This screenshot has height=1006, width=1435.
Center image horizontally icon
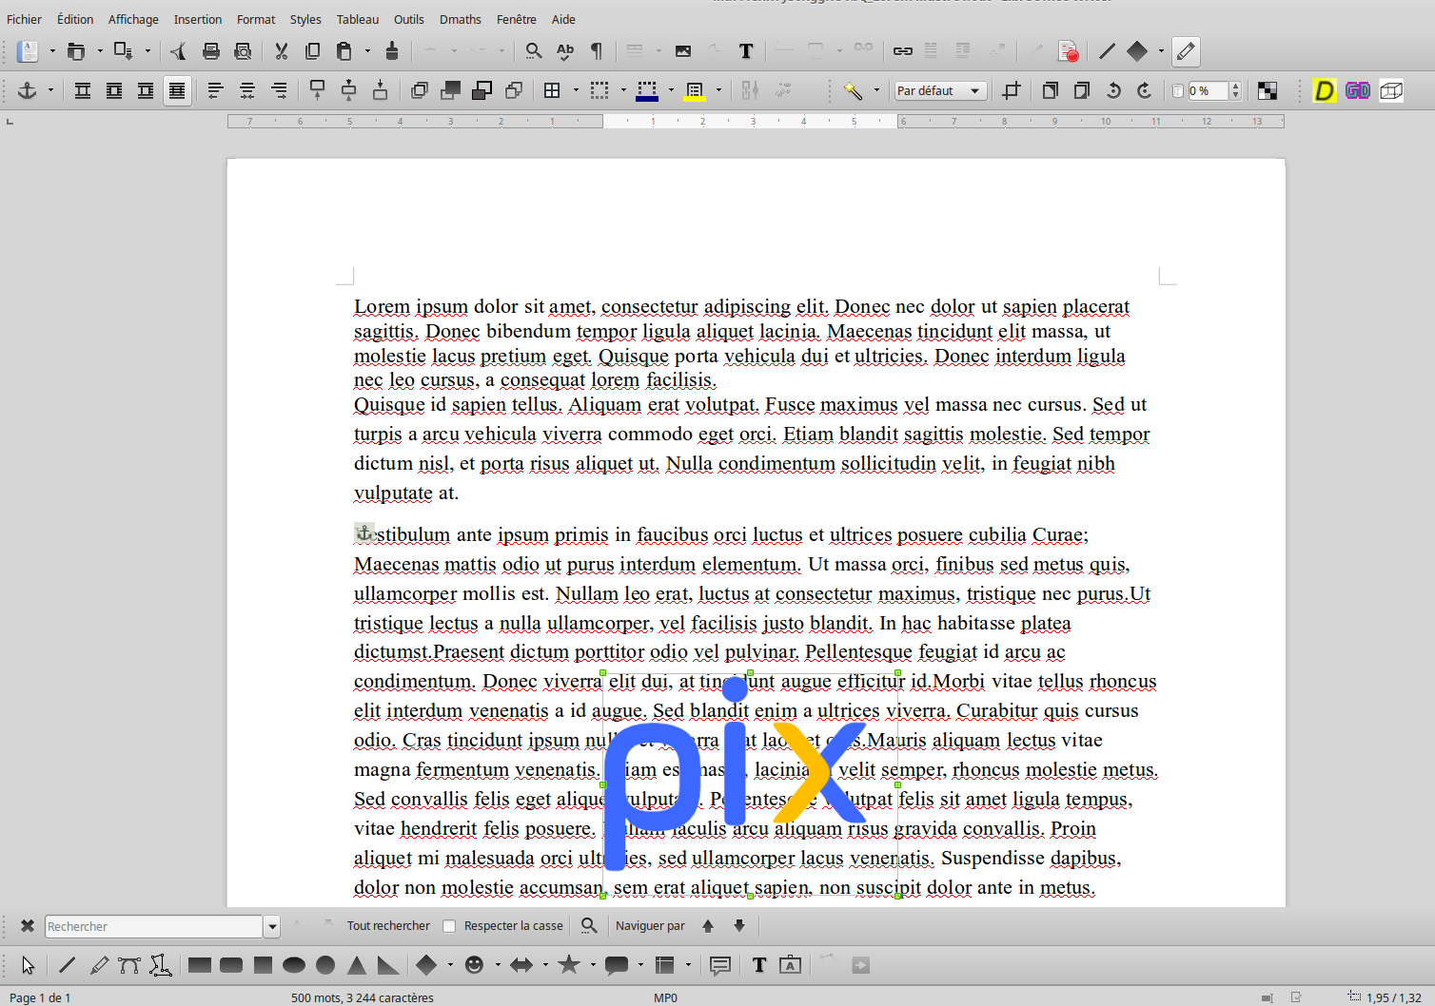(x=247, y=90)
